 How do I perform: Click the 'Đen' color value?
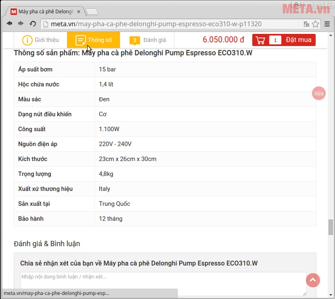coord(104,99)
